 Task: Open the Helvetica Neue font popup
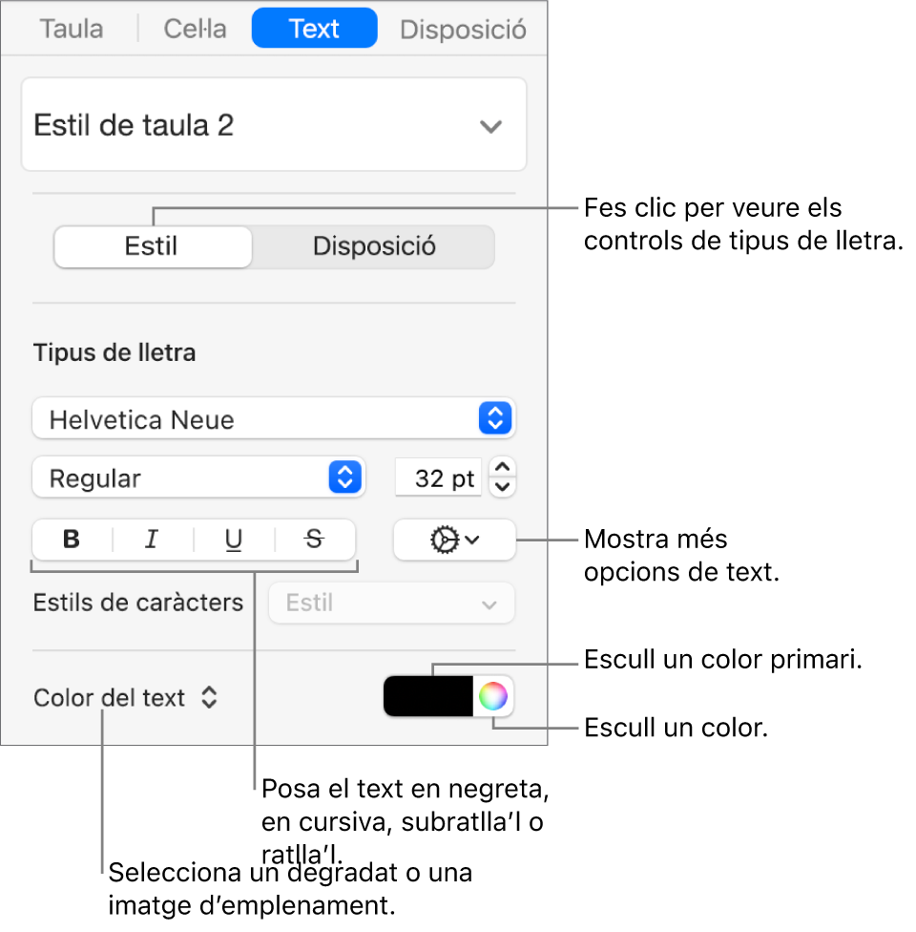[274, 419]
